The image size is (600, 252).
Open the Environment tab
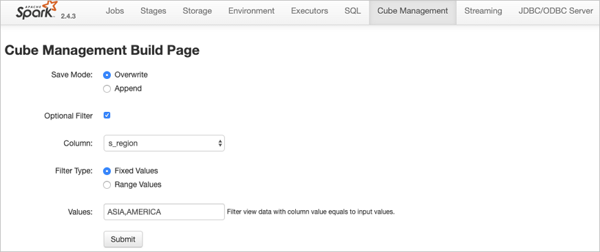(x=251, y=11)
